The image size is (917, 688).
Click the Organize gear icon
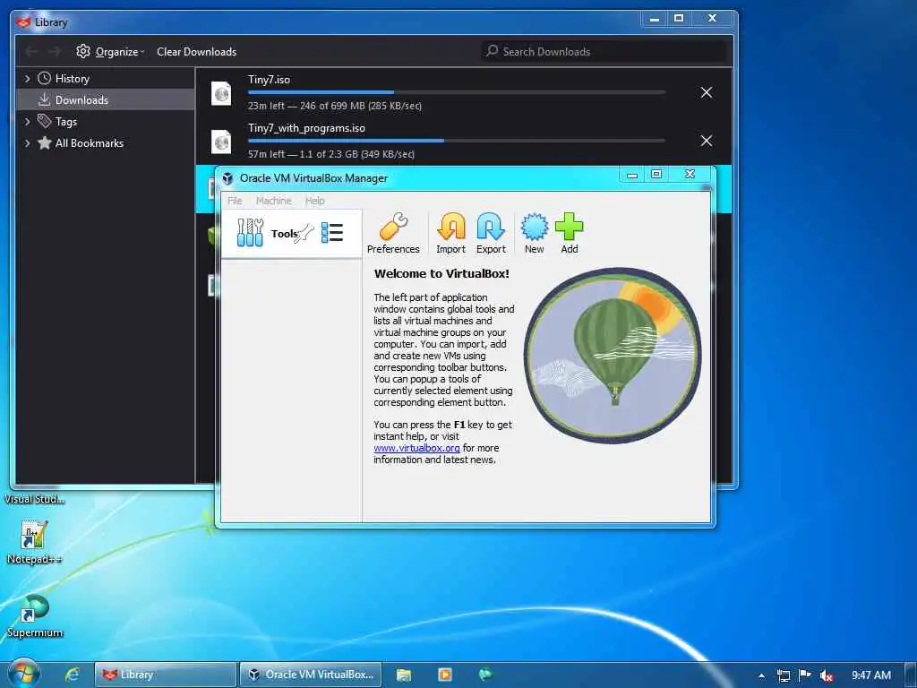pyautogui.click(x=83, y=51)
